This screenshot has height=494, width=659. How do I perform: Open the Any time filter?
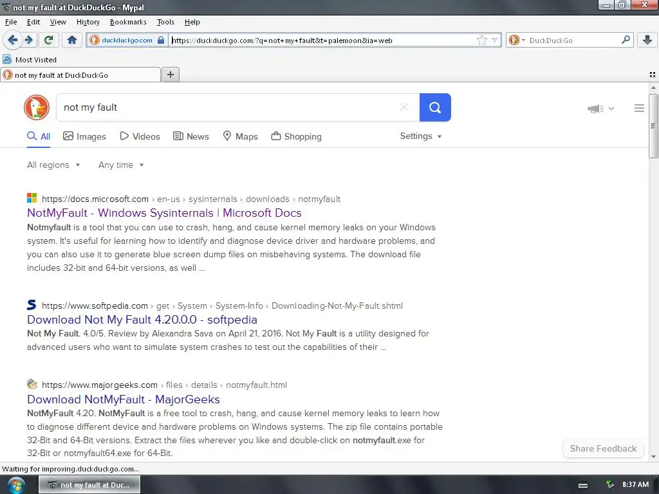point(121,165)
